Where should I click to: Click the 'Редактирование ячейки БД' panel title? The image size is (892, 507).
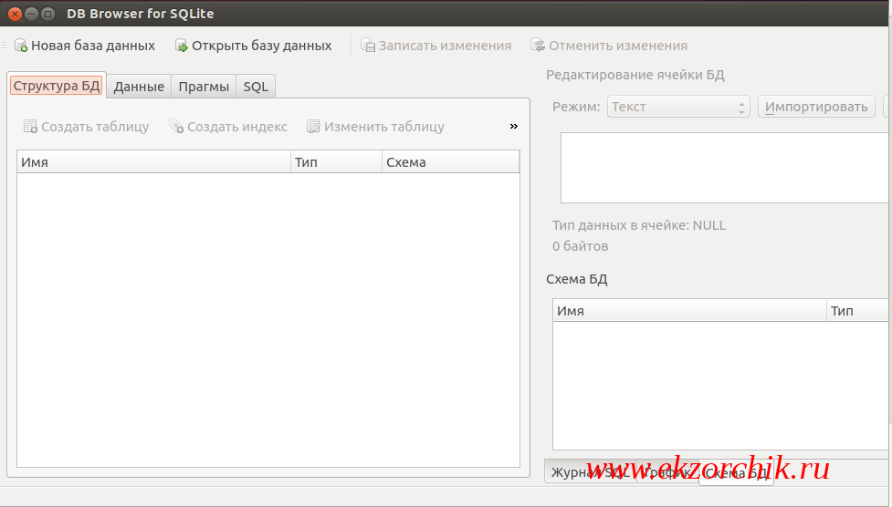pyautogui.click(x=635, y=75)
